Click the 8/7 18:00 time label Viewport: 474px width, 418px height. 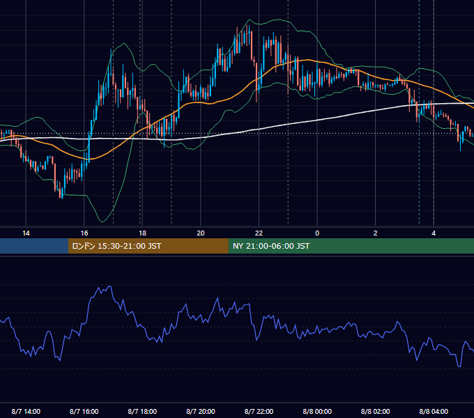tap(142, 411)
